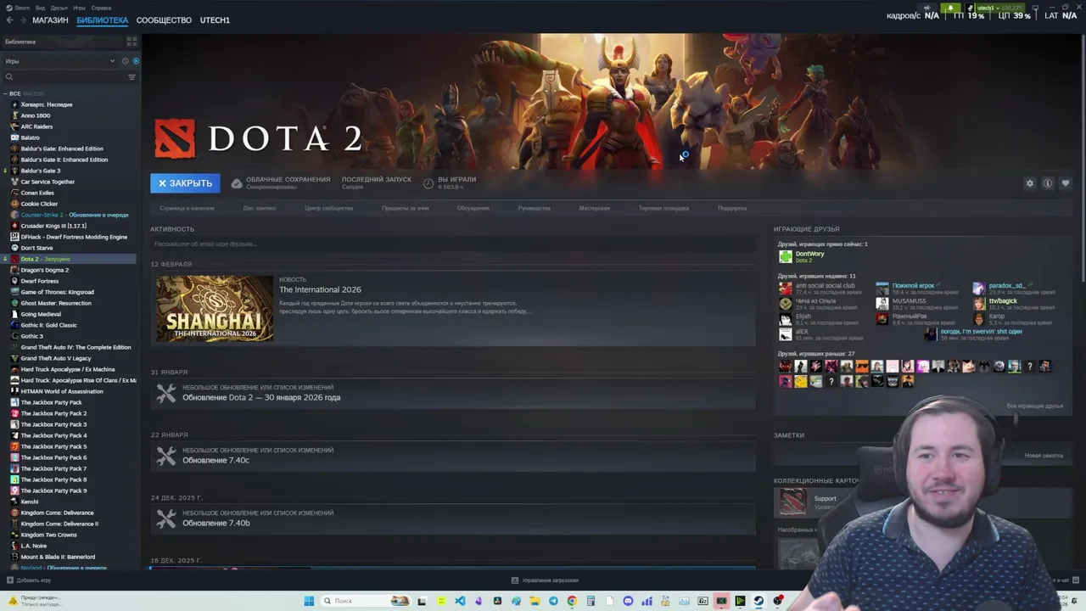Viewport: 1086px width, 611px height.
Task: Open the Мастерская link
Action: [594, 208]
